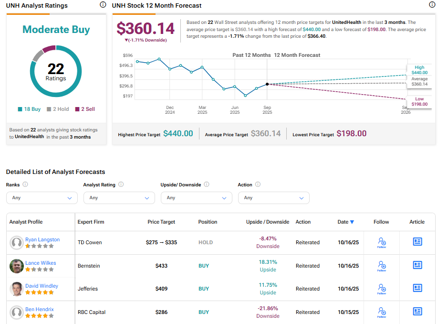
Task: Click info icon next to Ranks label
Action: 25,184
